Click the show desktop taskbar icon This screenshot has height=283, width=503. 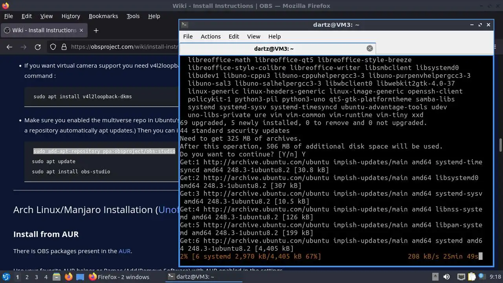(x=80, y=277)
